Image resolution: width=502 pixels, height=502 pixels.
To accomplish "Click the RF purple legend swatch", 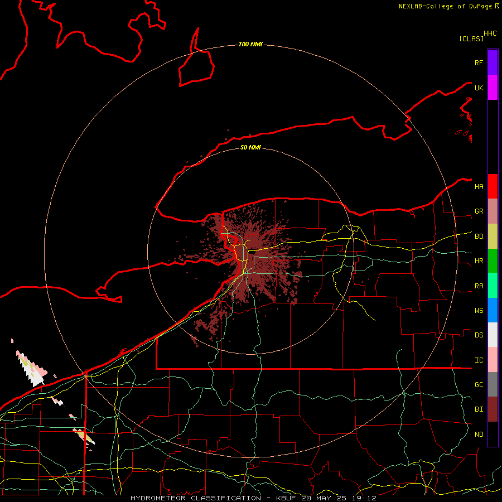I will tap(493, 62).
